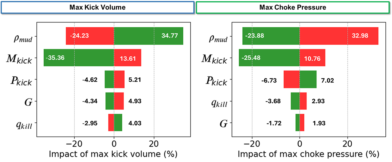Click the red -24.23 bar in kick volume chart

[x=90, y=36]
